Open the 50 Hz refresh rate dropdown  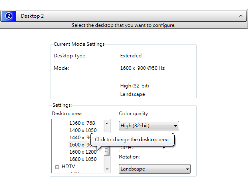click(x=143, y=148)
